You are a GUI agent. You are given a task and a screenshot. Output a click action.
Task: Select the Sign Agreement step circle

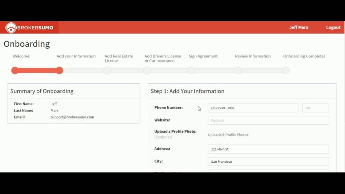pos(192,70)
